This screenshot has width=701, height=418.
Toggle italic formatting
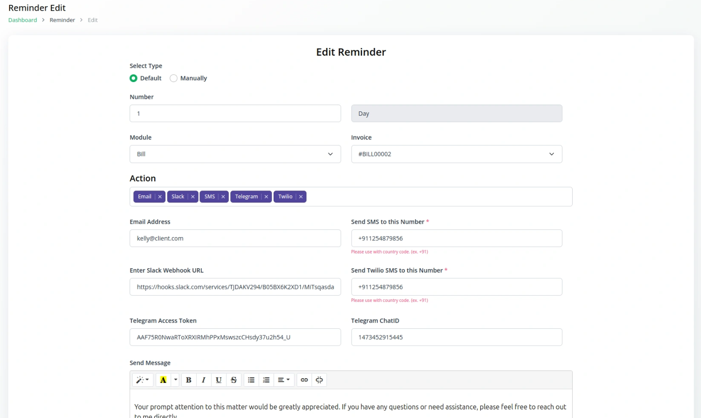[203, 380]
